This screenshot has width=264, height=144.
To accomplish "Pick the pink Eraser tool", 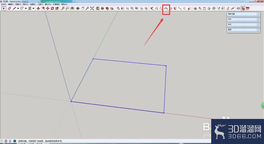I will (10, 8).
